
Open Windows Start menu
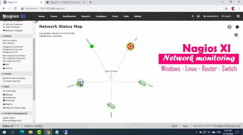pyautogui.click(x=4, y=132)
